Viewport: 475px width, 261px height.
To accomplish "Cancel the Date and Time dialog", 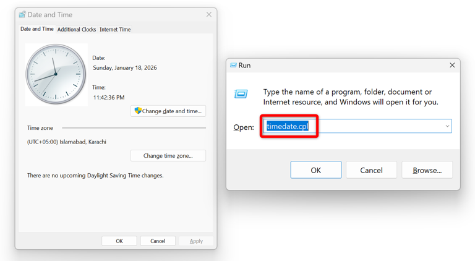I will tap(158, 241).
